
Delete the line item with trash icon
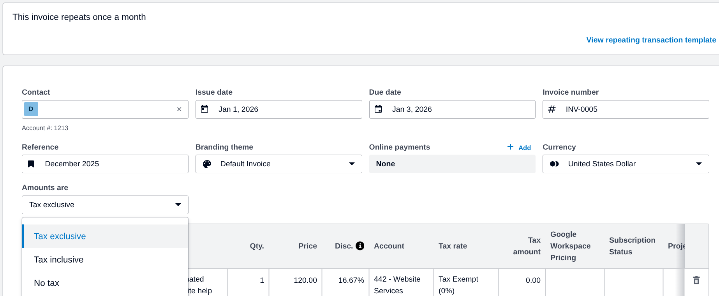(x=696, y=280)
